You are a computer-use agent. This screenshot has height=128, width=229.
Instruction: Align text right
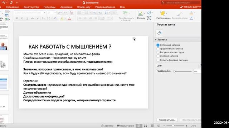(91, 18)
